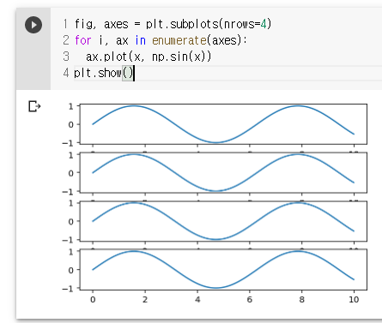Click line number 4 in the gutter
This screenshot has height=323, width=382.
(66, 73)
